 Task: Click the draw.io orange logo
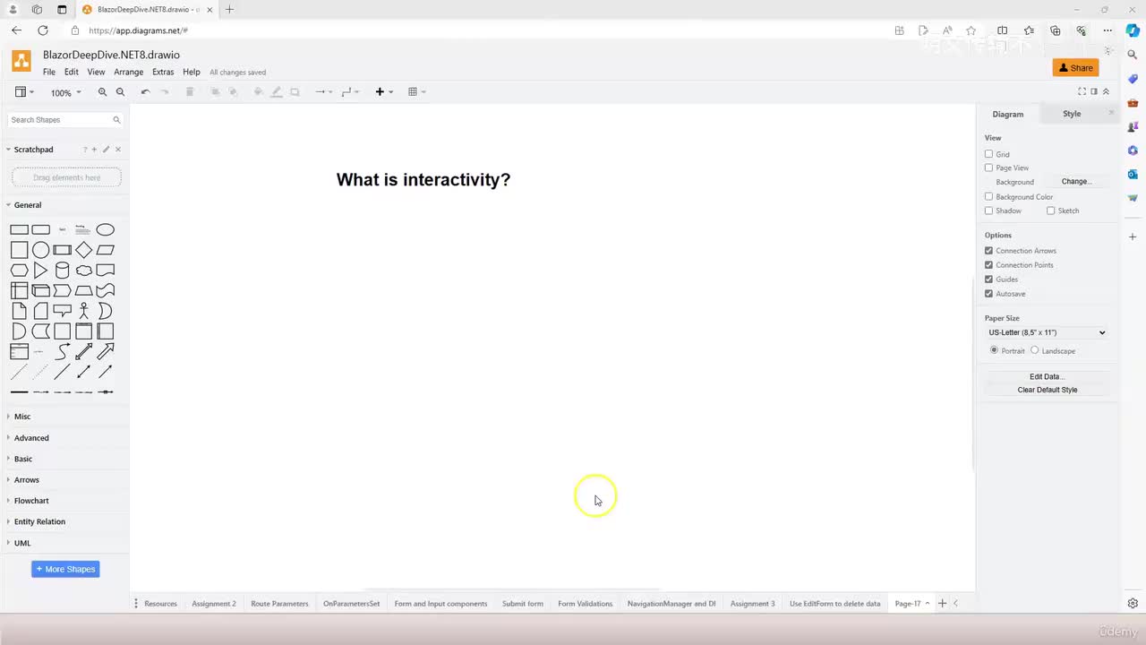point(21,61)
